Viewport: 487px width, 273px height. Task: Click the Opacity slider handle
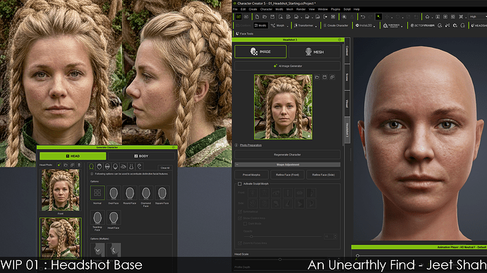tap(251, 237)
